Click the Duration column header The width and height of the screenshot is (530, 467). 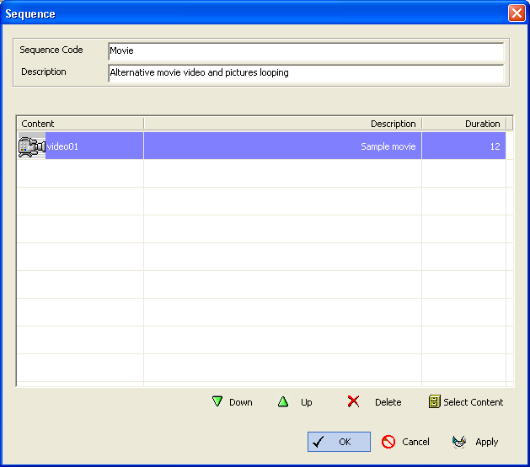(464, 124)
